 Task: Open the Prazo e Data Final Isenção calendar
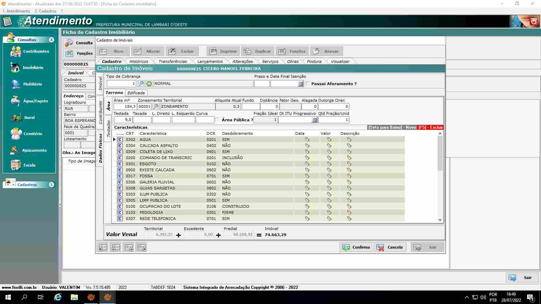(301, 84)
